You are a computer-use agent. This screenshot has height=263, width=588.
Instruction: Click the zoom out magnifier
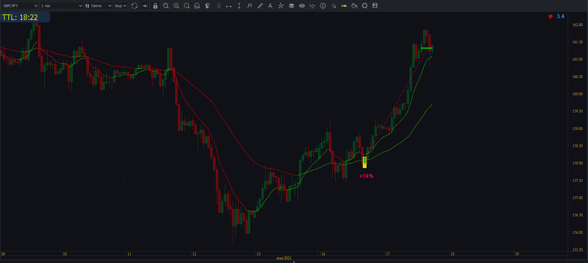pyautogui.click(x=187, y=6)
